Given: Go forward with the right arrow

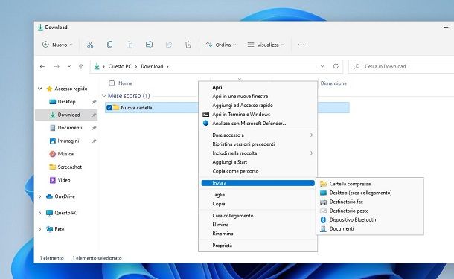Looking at the screenshot, I should click(x=57, y=66).
